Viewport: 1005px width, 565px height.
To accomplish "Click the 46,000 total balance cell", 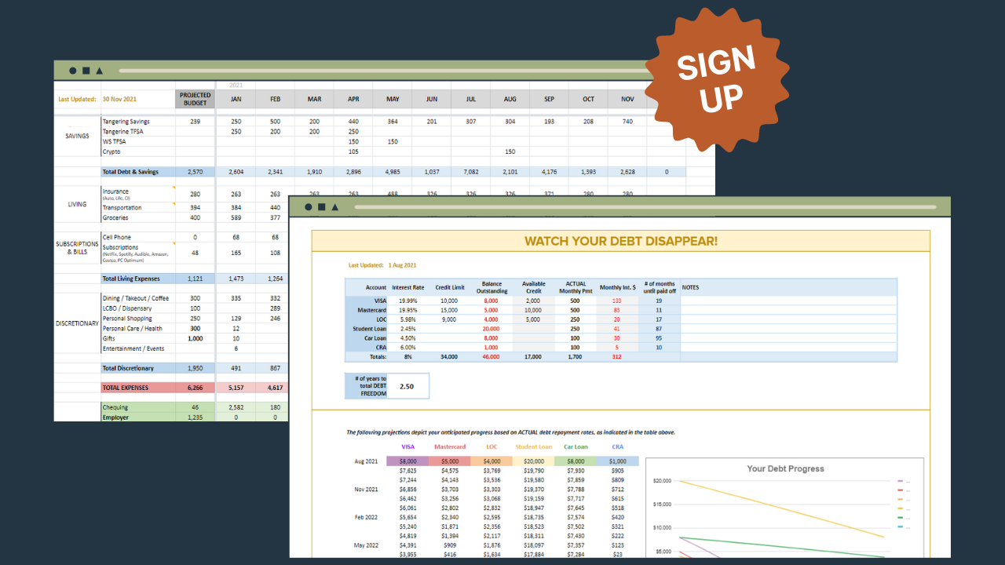I will tap(492, 357).
